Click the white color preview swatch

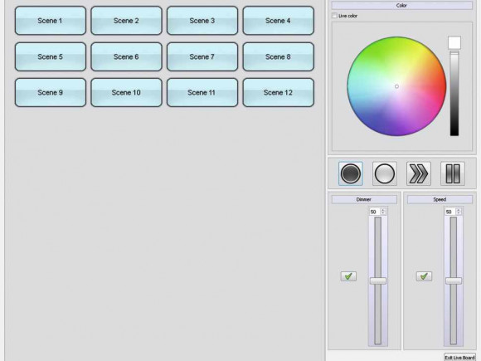(x=454, y=42)
